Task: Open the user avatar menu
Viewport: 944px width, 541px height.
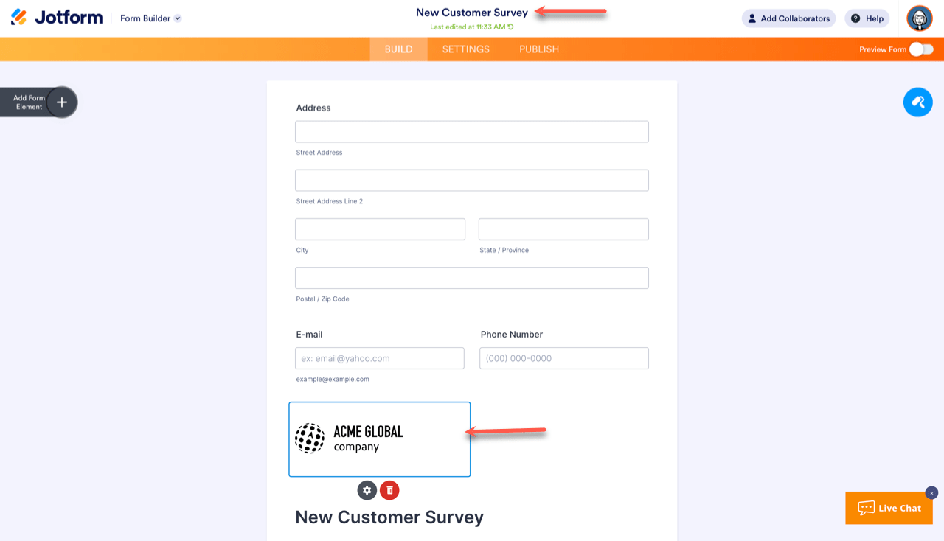Action: pyautogui.click(x=920, y=18)
